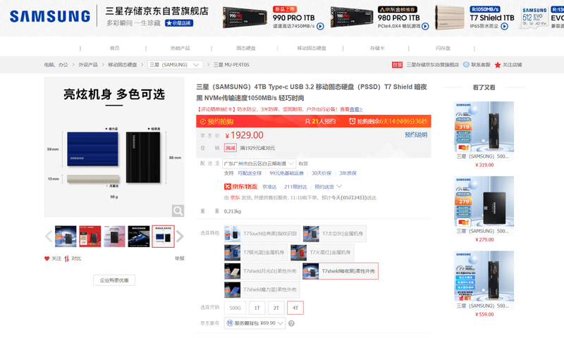Select the fourth dark gallery thumbnail

point(139,237)
